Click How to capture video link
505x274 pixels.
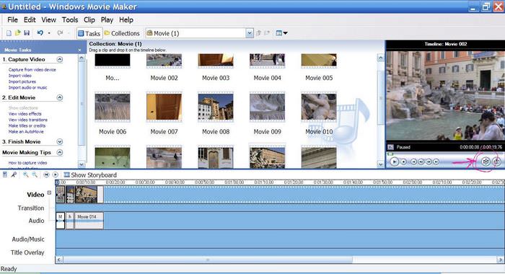(27, 163)
